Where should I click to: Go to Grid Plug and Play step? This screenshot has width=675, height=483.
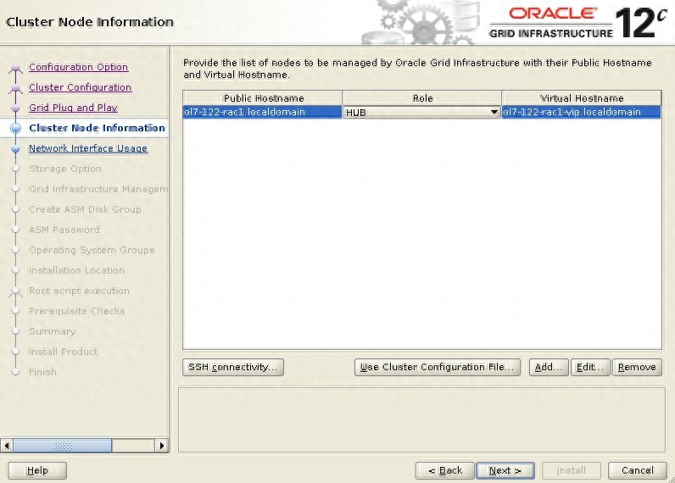73,108
